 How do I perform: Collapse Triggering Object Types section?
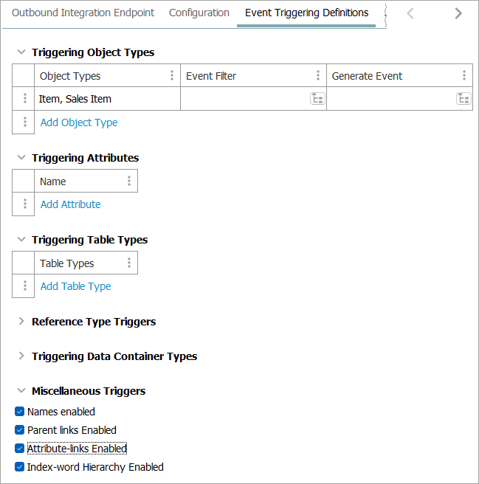click(21, 52)
